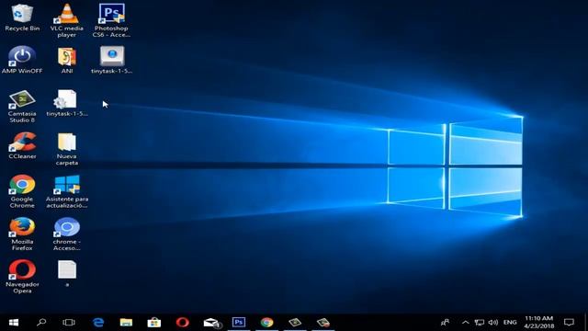Select the CCleaner desktop shortcut
The image size is (588, 331).
22,145
